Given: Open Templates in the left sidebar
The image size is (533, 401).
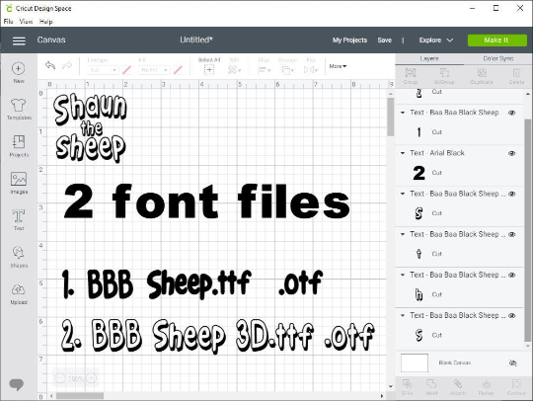Looking at the screenshot, I should click(x=19, y=109).
